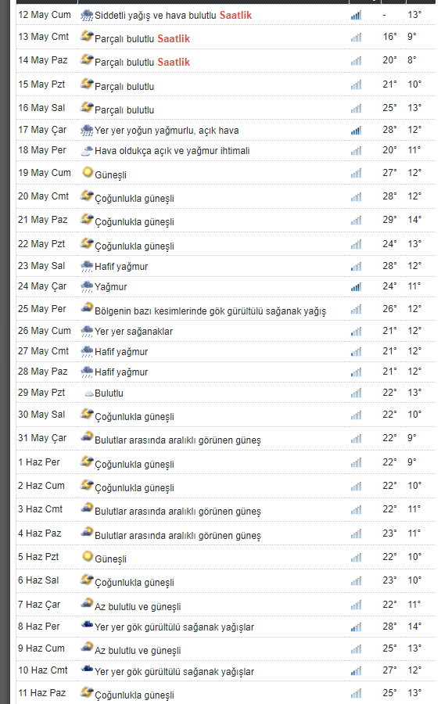This screenshot has height=704, width=441.
Task: Click 'Yer yer yoğun yağmurlu, açık hava' text
Action: (167, 131)
